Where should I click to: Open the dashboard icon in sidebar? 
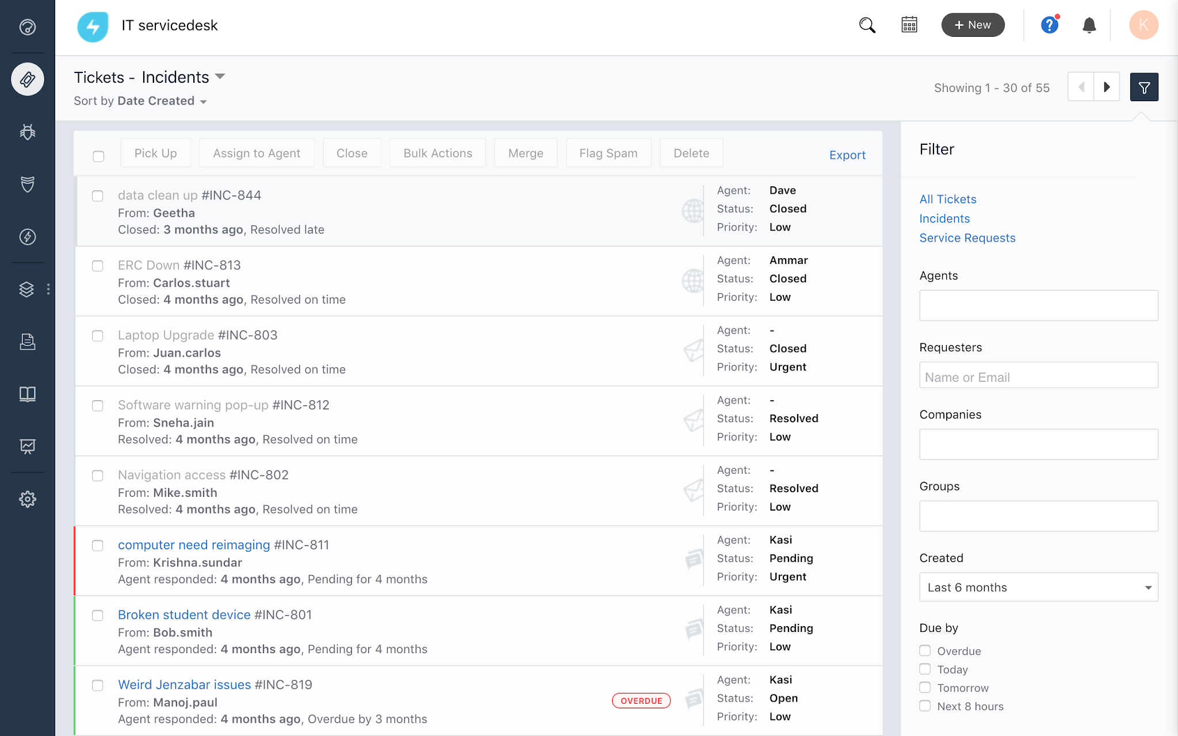(27, 27)
